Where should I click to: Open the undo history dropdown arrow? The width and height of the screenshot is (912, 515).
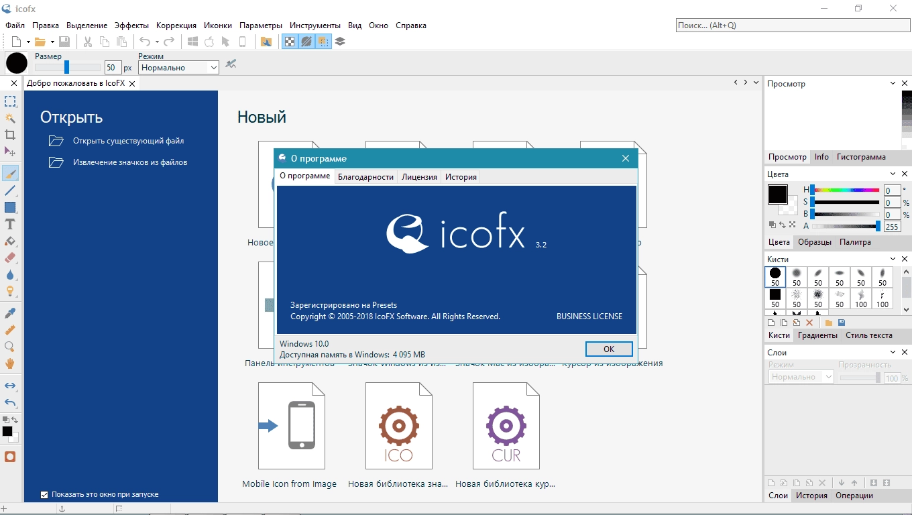tap(157, 42)
